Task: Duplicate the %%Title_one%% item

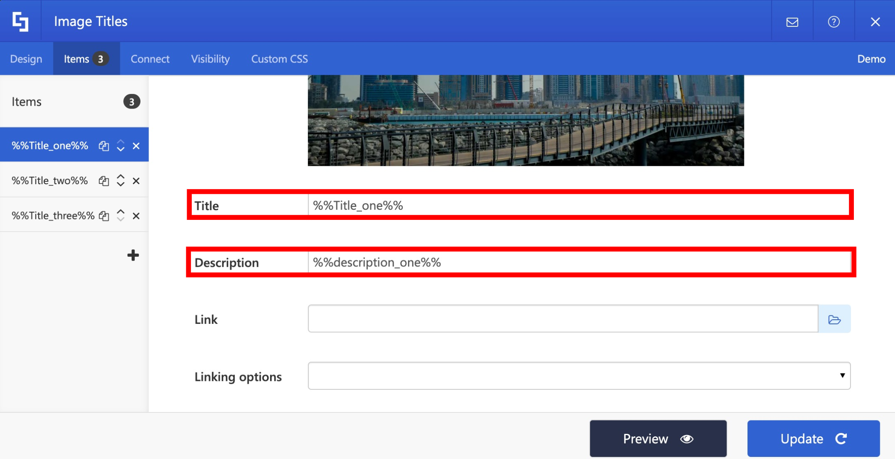Action: [104, 146]
